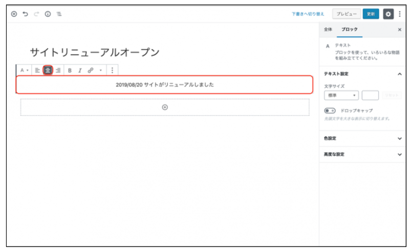The width and height of the screenshot is (411, 252).
Task: Toggle the settings sidebar gear button
Action: click(x=388, y=14)
